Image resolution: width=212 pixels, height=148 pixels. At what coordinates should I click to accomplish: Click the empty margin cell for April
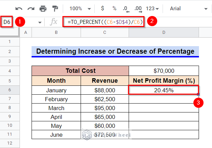click(164, 117)
